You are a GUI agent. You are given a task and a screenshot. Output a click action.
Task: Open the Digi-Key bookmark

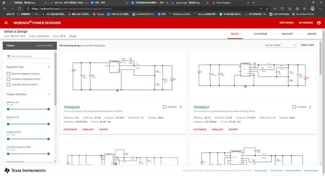pos(99,14)
